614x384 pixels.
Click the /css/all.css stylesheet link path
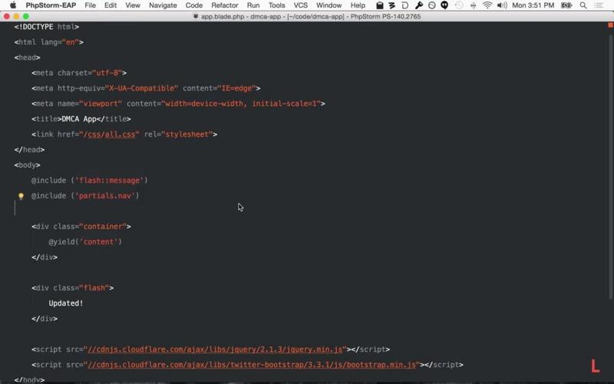(x=109, y=134)
